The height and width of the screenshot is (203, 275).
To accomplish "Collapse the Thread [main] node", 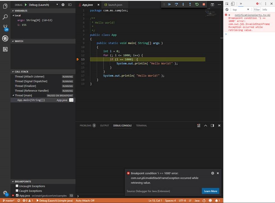I will [x=13, y=95].
